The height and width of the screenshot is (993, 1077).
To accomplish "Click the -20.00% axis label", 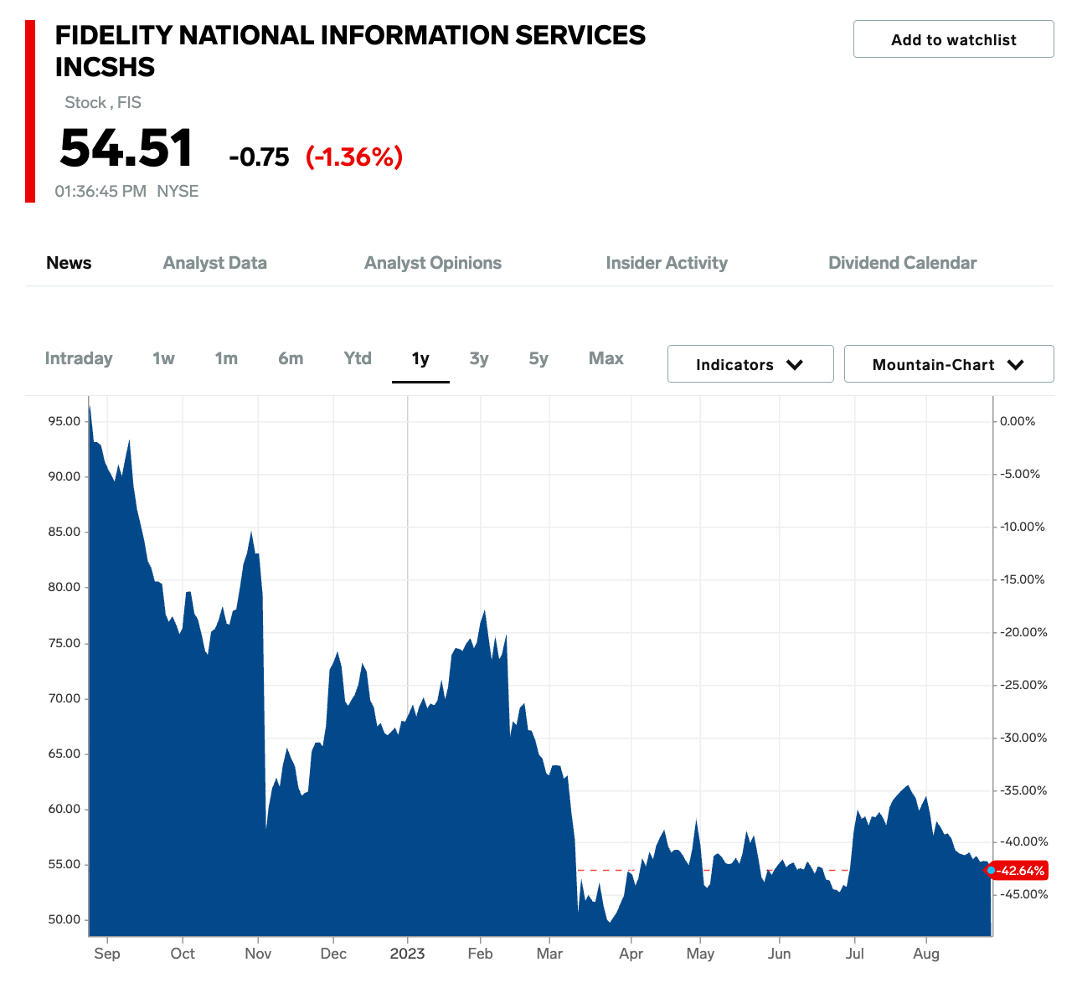I will (x=1023, y=632).
